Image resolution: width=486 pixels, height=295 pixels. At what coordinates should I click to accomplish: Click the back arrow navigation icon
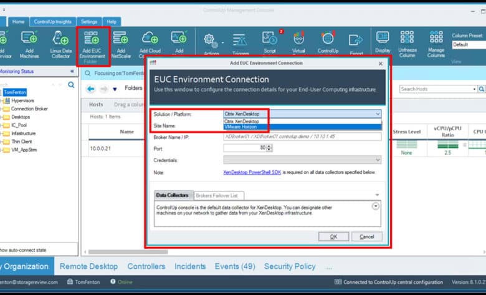90,89
